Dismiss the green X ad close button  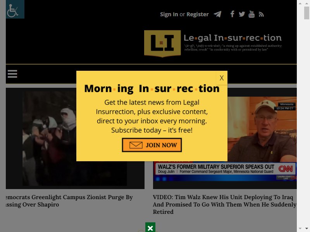pyautogui.click(x=150, y=227)
